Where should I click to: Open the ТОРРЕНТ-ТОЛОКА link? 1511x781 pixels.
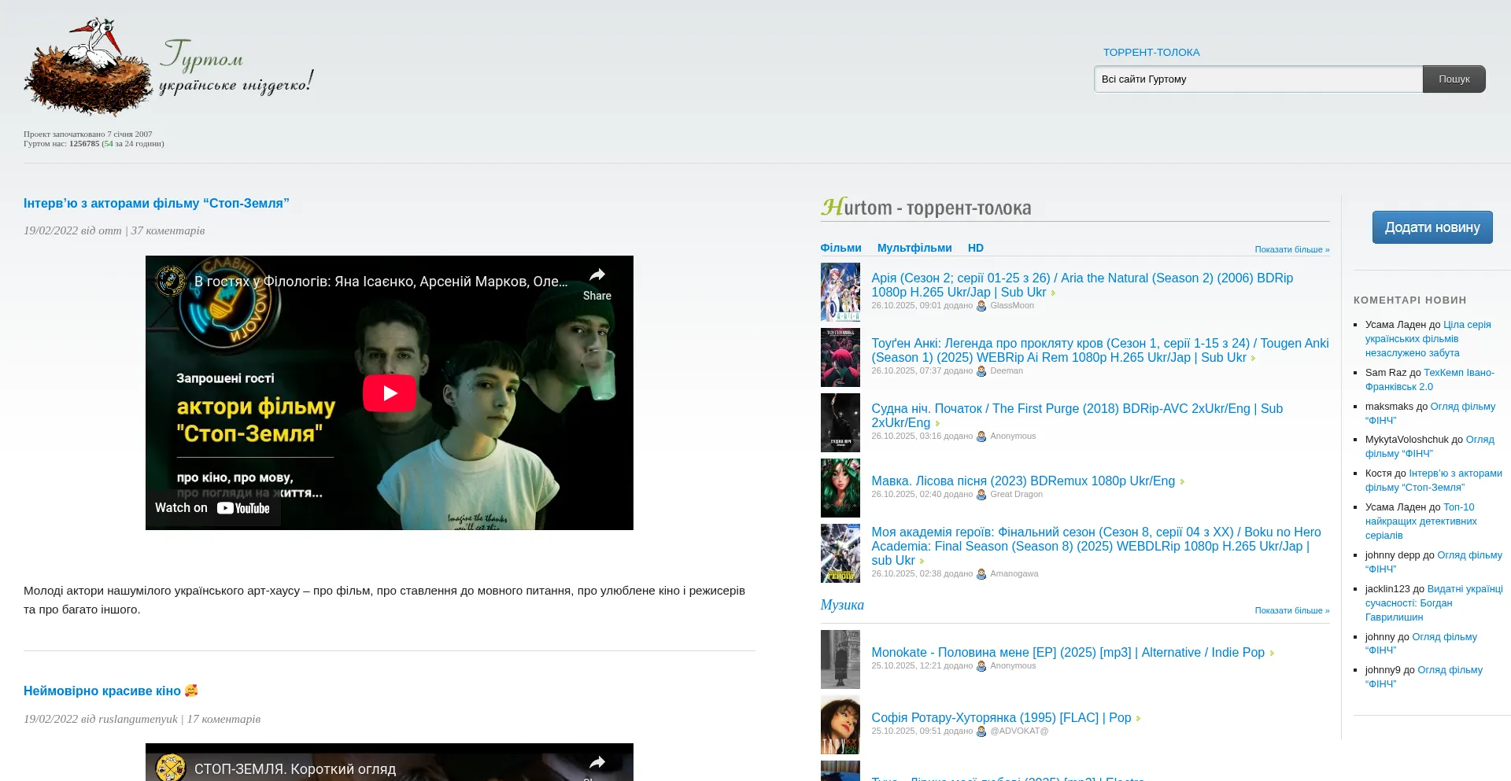1151,53
